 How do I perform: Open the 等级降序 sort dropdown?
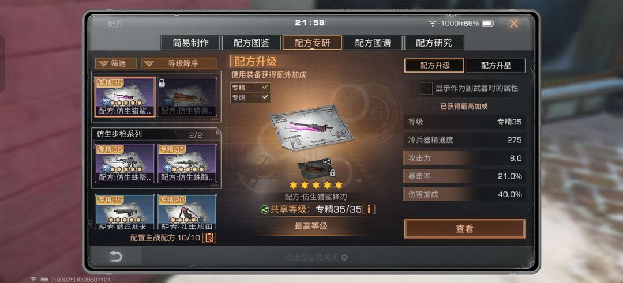click(178, 63)
